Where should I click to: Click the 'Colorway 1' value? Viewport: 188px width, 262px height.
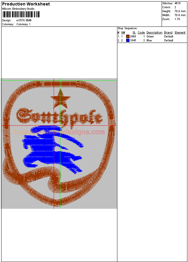(x=23, y=24)
